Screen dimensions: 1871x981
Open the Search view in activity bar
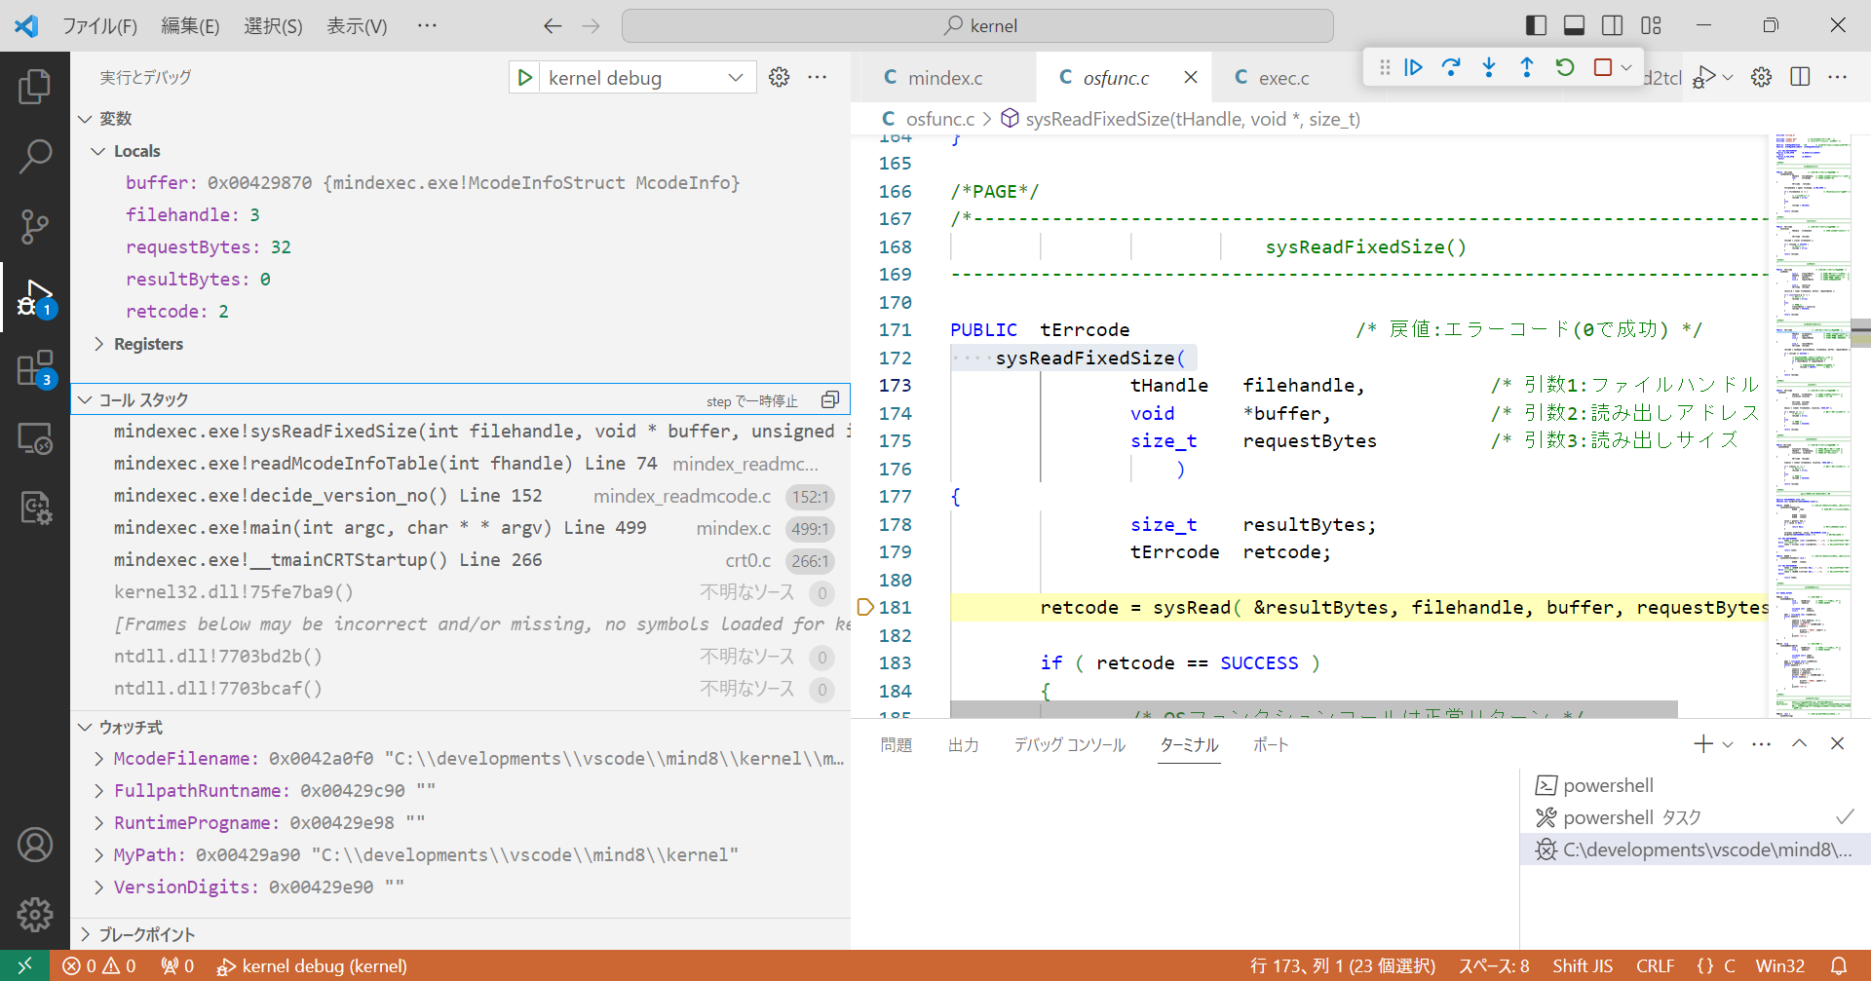(35, 156)
